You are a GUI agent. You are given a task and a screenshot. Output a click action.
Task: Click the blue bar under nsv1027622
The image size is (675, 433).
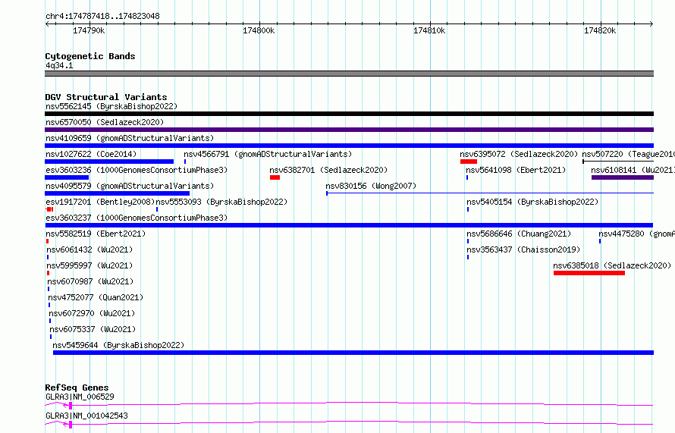pyautogui.click(x=109, y=162)
